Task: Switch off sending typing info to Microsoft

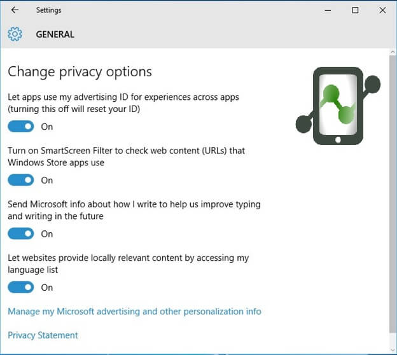Action: tap(21, 233)
